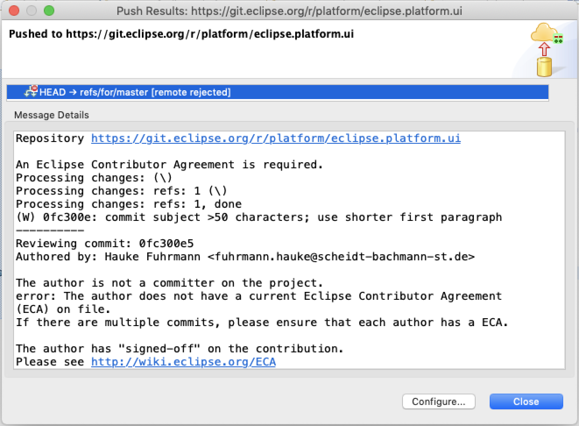Viewport: 579px width, 426px height.
Task: Click the yellow database cylinder icon
Action: tap(544, 67)
